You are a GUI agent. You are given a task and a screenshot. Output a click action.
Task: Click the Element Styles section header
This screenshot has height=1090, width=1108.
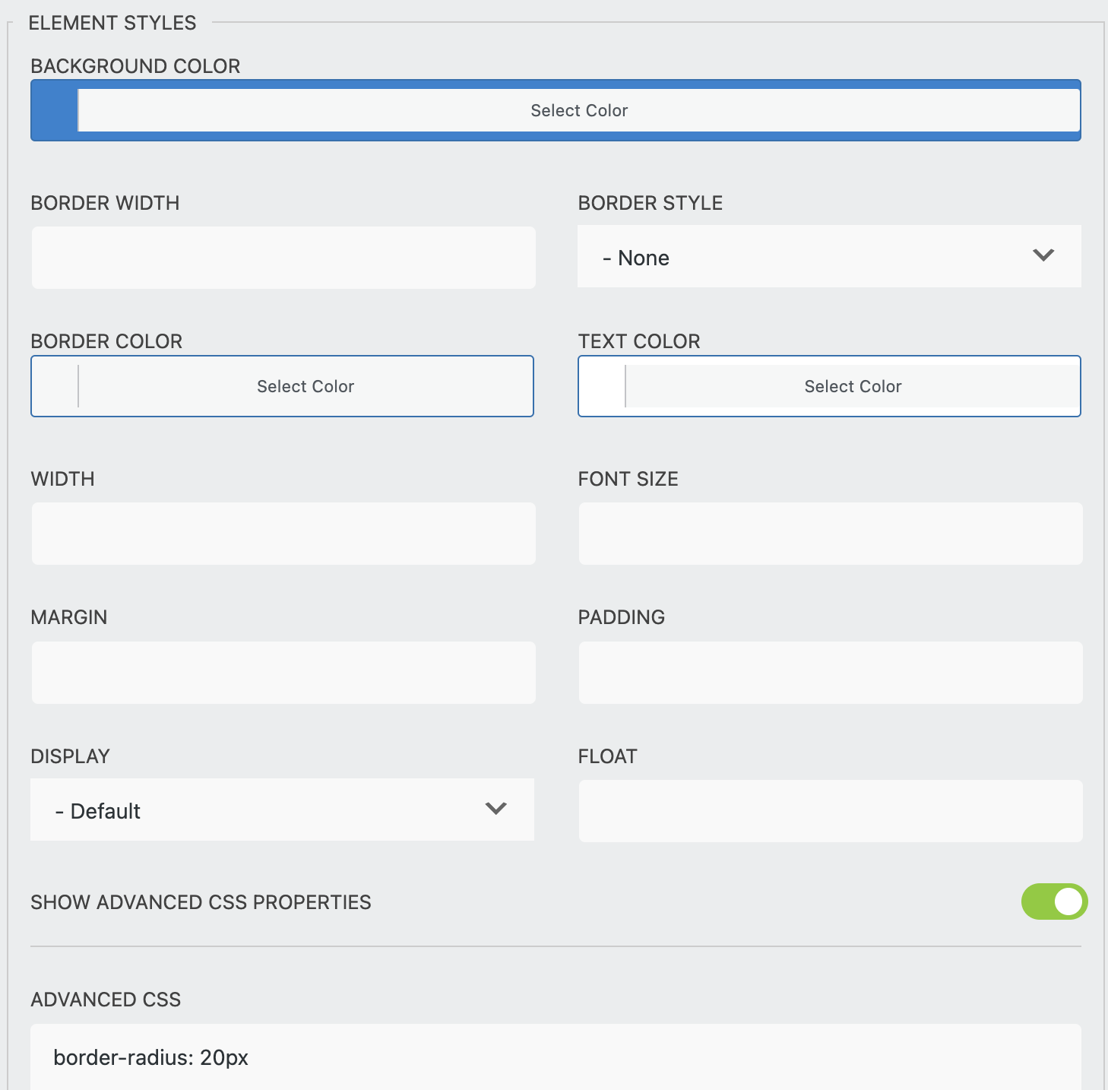pyautogui.click(x=112, y=22)
